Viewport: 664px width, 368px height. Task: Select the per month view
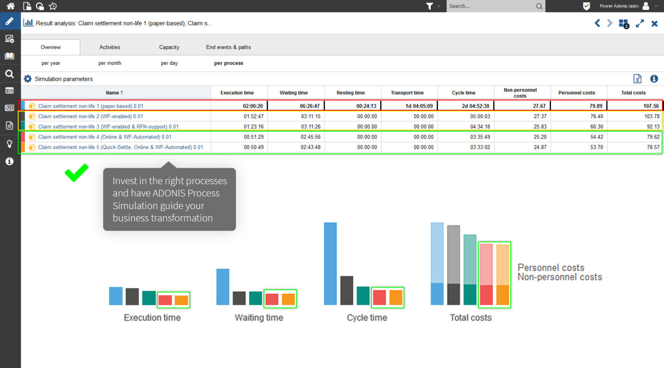tap(110, 63)
